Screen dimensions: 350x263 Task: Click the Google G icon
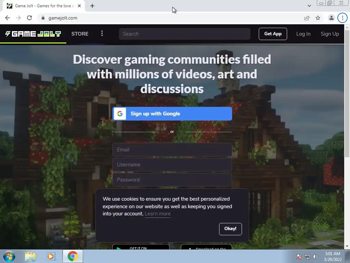click(120, 114)
